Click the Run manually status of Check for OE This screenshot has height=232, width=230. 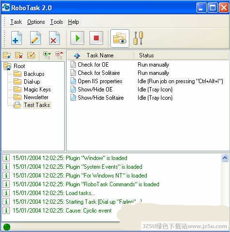(x=153, y=65)
